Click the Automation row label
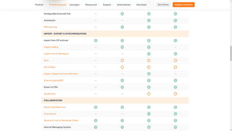The width and height of the screenshot is (232, 131). (50, 20)
